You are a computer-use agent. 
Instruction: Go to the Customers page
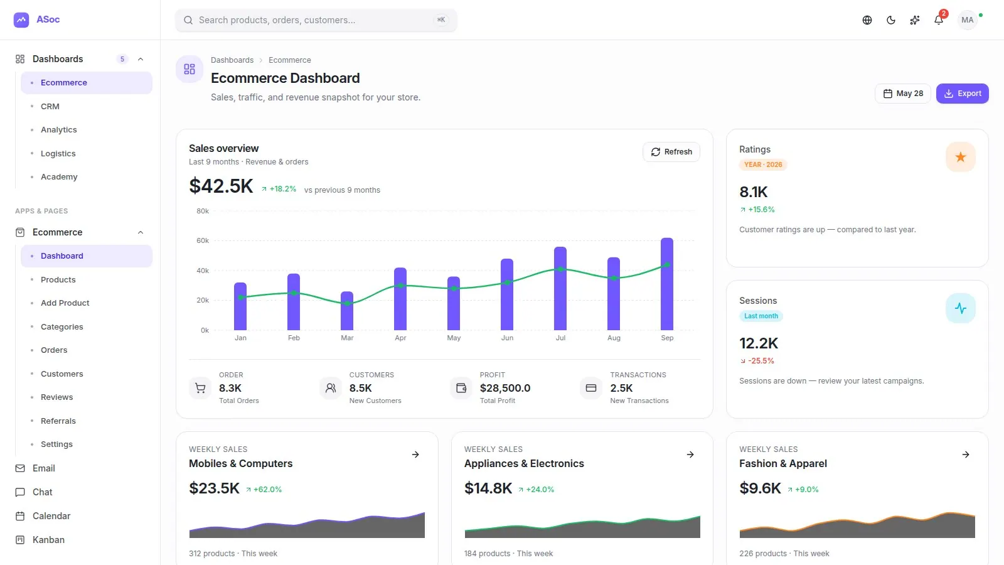click(87, 374)
